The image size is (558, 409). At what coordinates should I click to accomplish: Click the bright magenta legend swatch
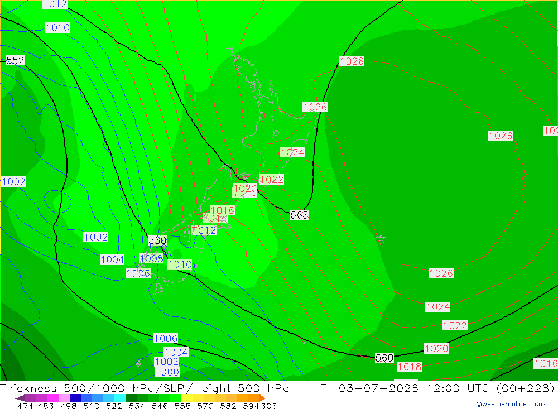pos(53,398)
